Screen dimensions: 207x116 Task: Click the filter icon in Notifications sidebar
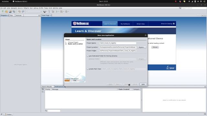pyautogui.click(x=43, y=92)
